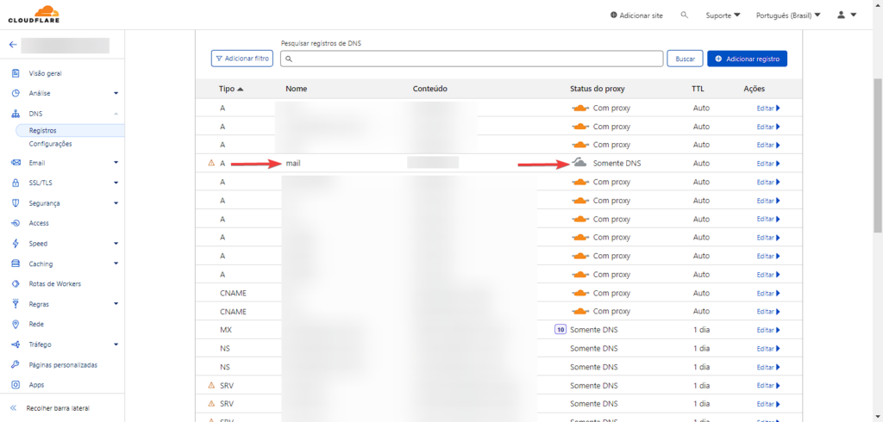This screenshot has height=422, width=883.
Task: Click the Access icon in sidebar
Action: 16,223
